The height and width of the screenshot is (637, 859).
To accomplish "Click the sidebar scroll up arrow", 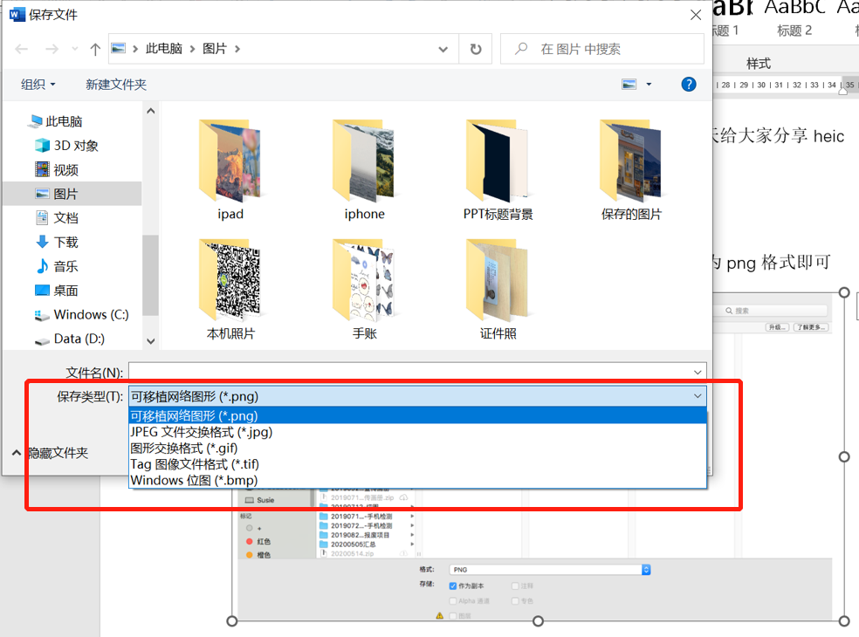I will (151, 111).
